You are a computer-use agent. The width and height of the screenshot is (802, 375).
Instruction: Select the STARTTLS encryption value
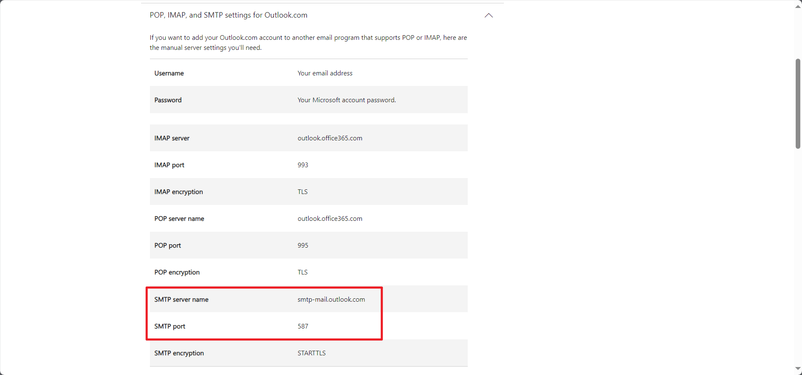tap(312, 353)
